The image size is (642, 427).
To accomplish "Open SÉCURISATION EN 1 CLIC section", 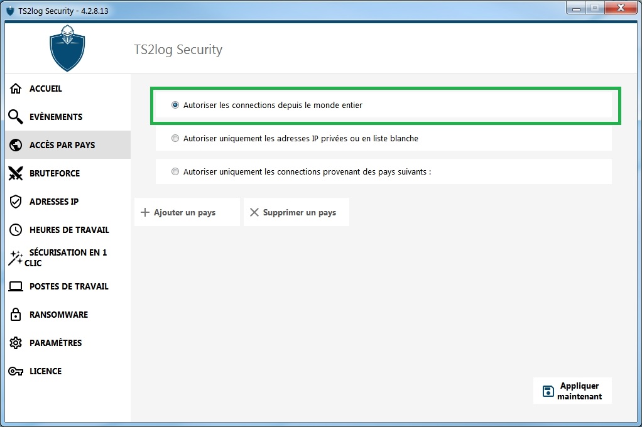I will coord(68,258).
